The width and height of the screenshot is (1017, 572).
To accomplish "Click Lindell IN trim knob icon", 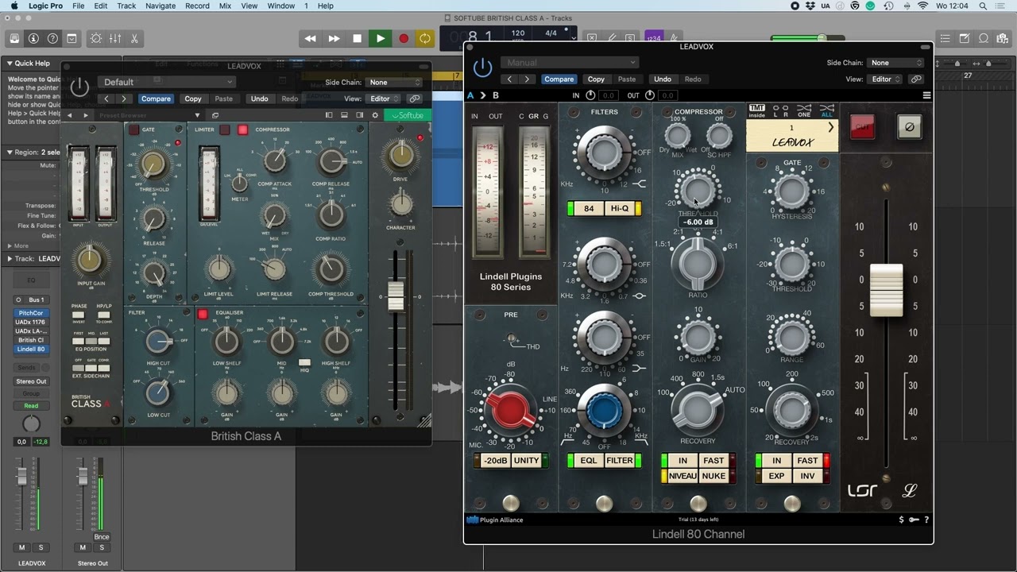I will (590, 95).
